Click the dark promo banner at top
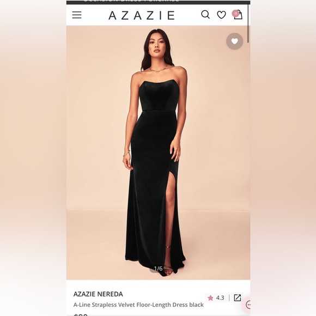The image size is (316, 316). [158, 2]
